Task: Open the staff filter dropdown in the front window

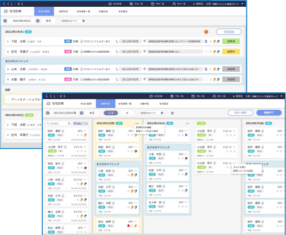Action: (152, 113)
